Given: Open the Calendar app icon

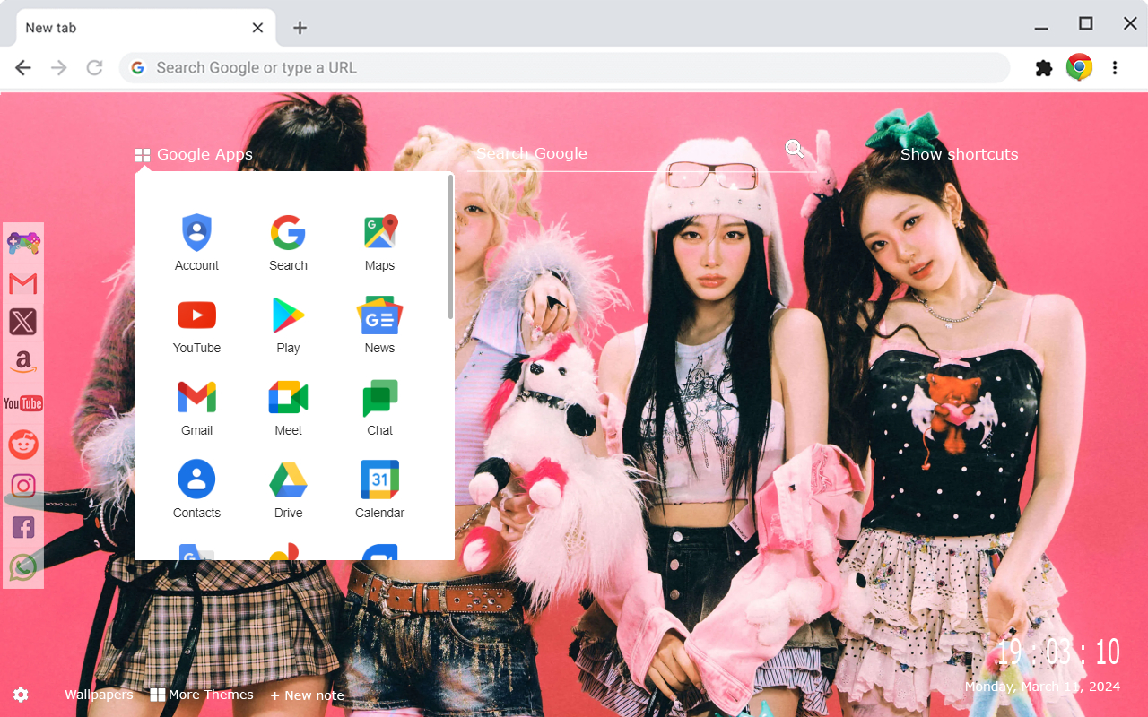Looking at the screenshot, I should [379, 480].
